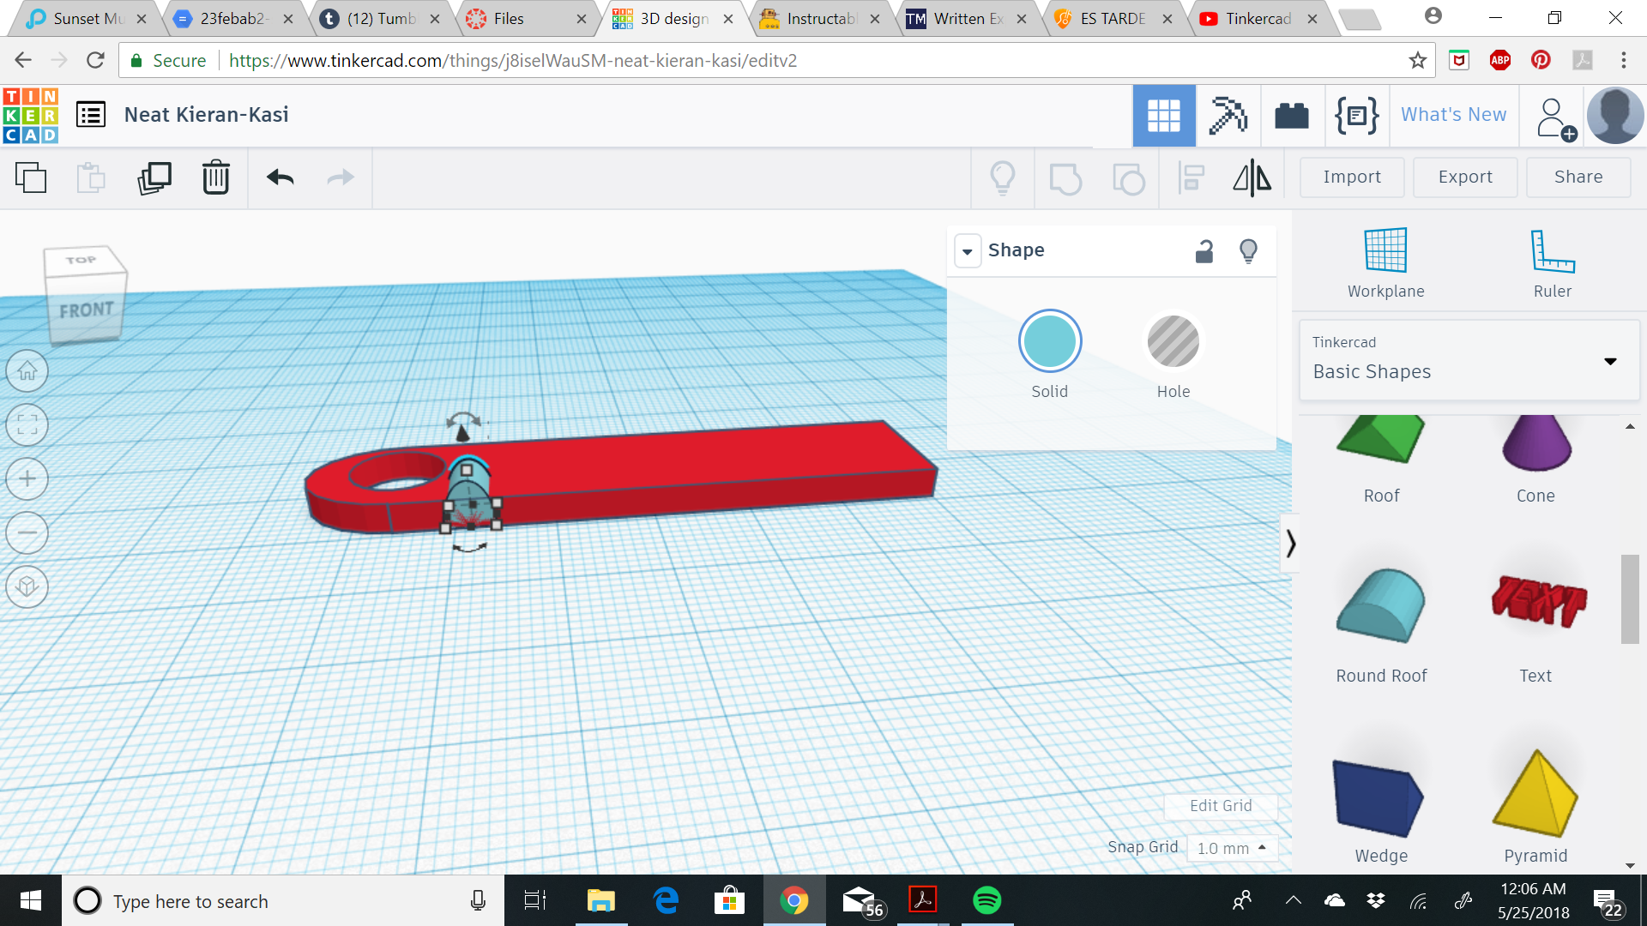1647x926 pixels.
Task: Undo the last action
Action: coord(280,177)
